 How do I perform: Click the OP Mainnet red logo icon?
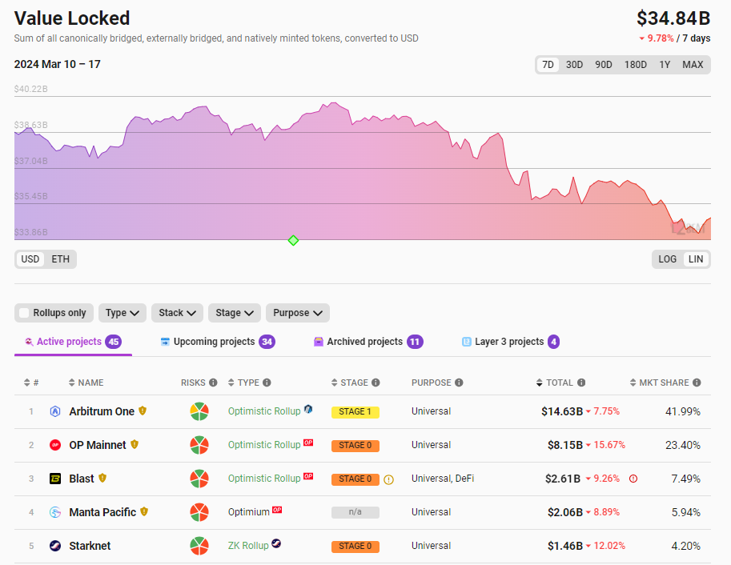55,445
